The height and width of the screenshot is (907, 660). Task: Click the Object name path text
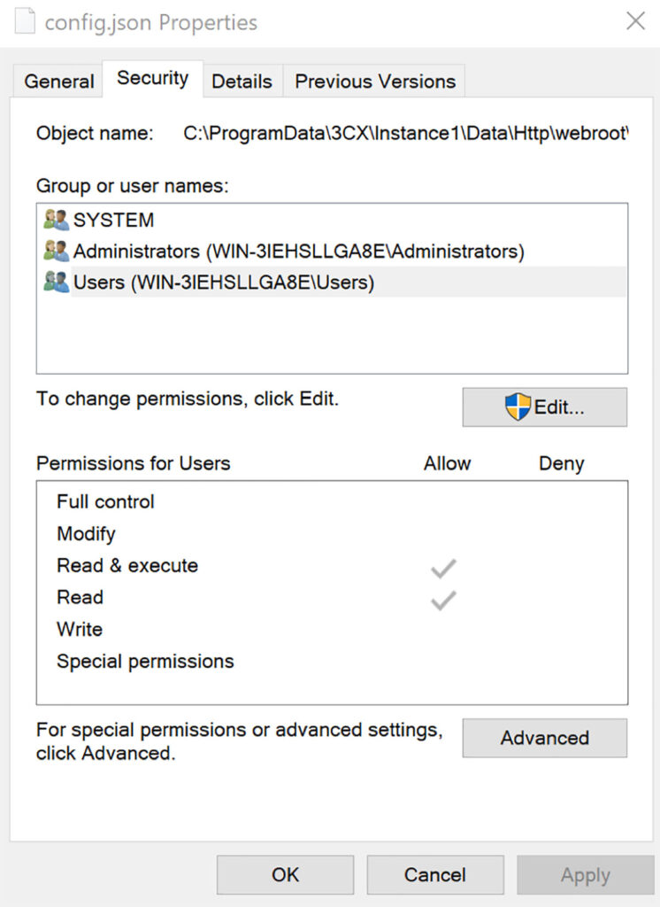coord(406,134)
